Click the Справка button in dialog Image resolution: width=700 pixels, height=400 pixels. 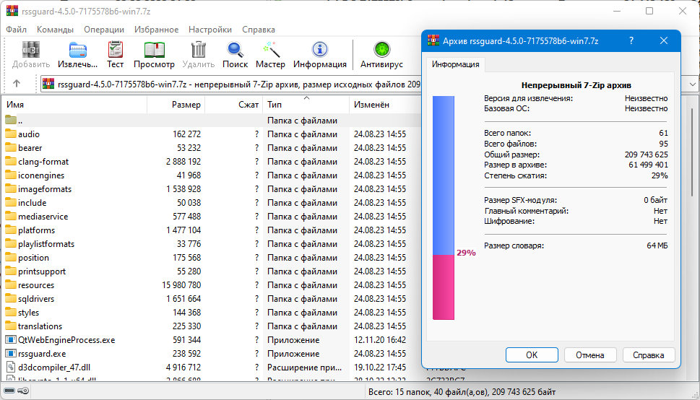[648, 355]
